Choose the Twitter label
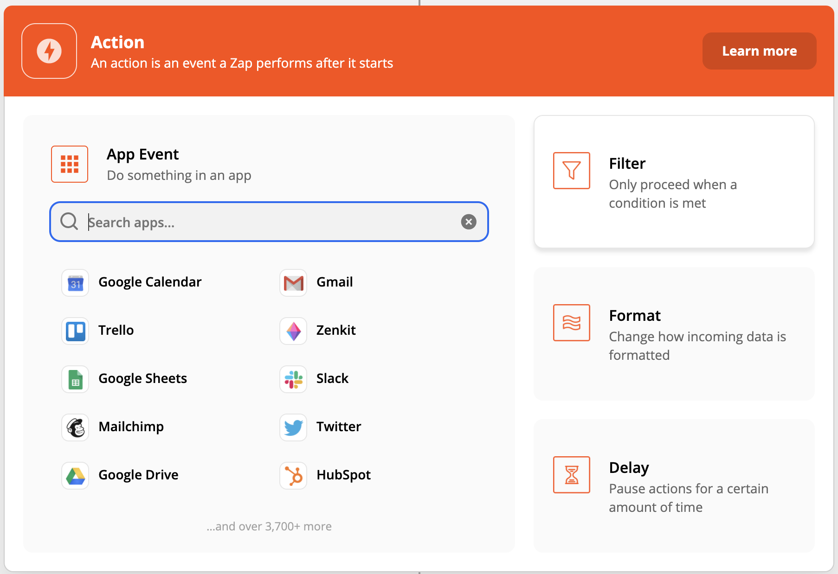 339,427
